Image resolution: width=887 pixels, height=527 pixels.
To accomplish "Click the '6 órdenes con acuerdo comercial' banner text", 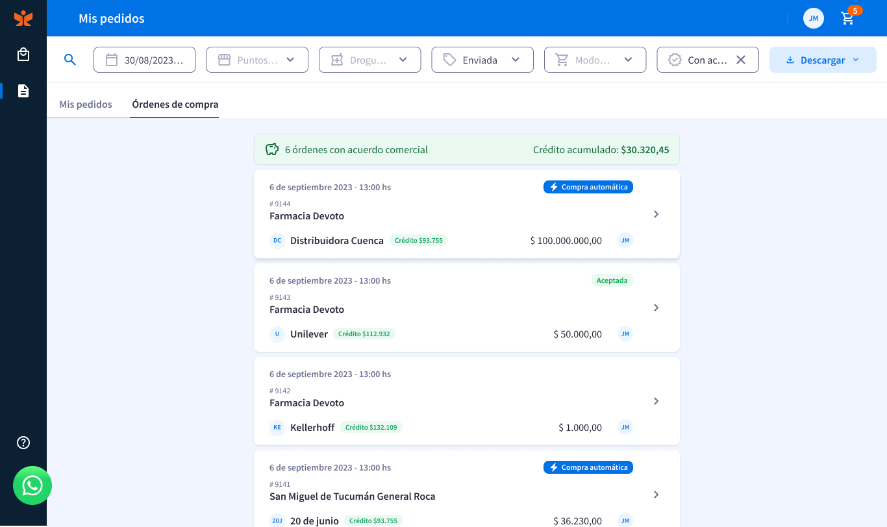I will point(356,150).
